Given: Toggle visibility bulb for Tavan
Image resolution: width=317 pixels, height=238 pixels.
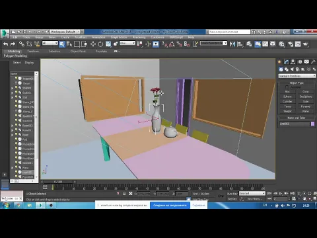Looking at the screenshot, I should pos(16,83).
